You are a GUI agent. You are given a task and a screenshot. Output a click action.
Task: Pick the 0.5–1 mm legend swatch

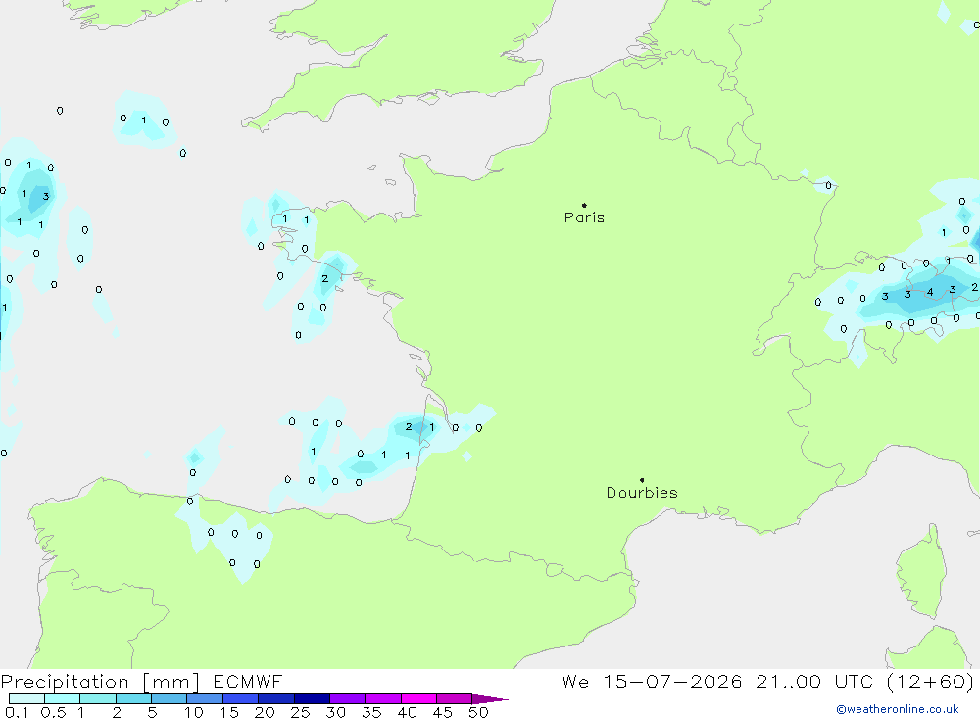[x=63, y=698]
